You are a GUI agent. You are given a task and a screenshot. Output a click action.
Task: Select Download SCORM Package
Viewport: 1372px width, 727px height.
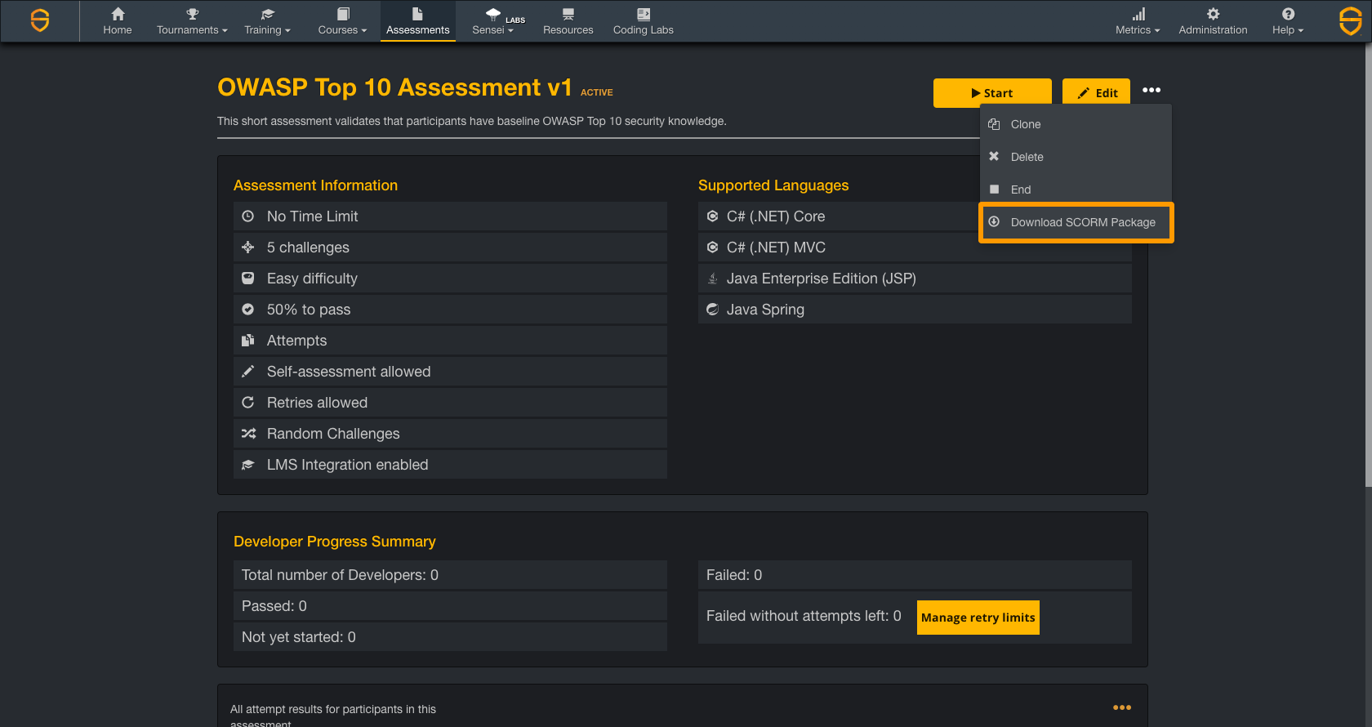pos(1076,222)
